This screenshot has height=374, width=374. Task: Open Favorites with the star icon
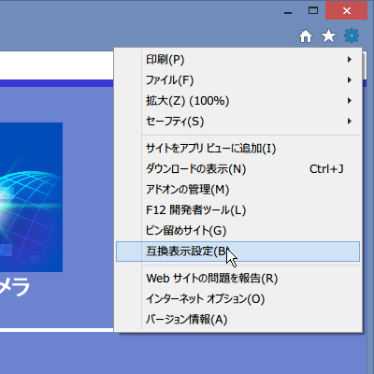point(328,36)
